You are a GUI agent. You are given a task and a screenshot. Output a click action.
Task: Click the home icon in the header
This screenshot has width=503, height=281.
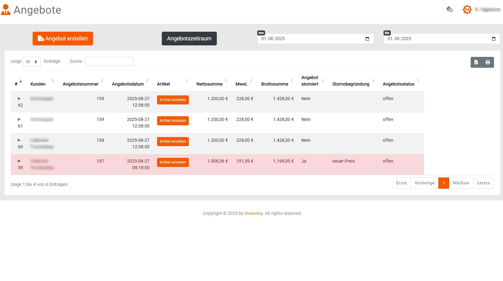click(449, 9)
